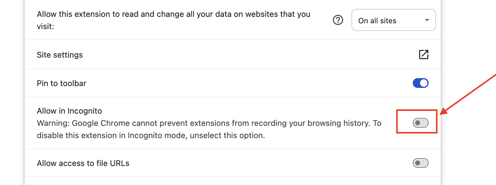Screen dimensions: 496x185
Task: Enable the Allow access to file URLs toggle
Action: tap(421, 163)
